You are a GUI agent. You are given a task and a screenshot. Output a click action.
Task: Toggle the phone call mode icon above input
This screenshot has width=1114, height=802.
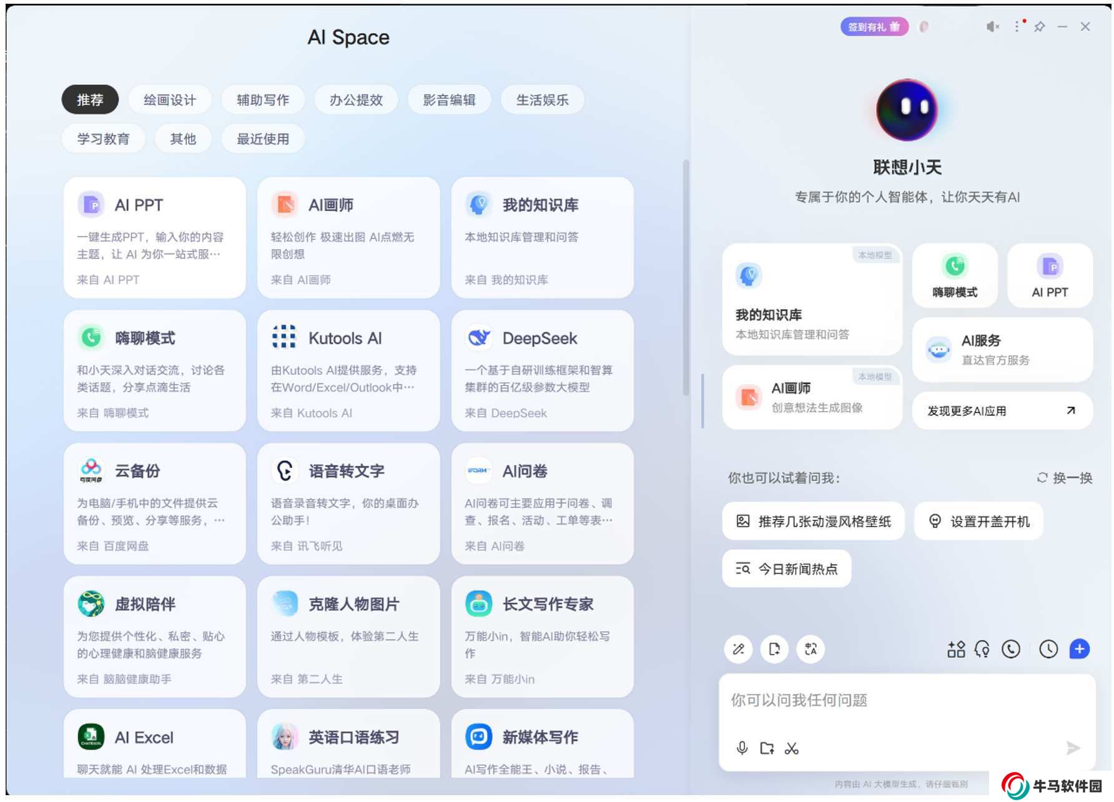point(1011,650)
